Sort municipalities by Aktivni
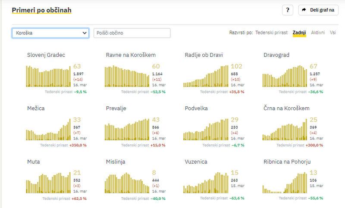This screenshot has width=345, height=208. [318, 33]
